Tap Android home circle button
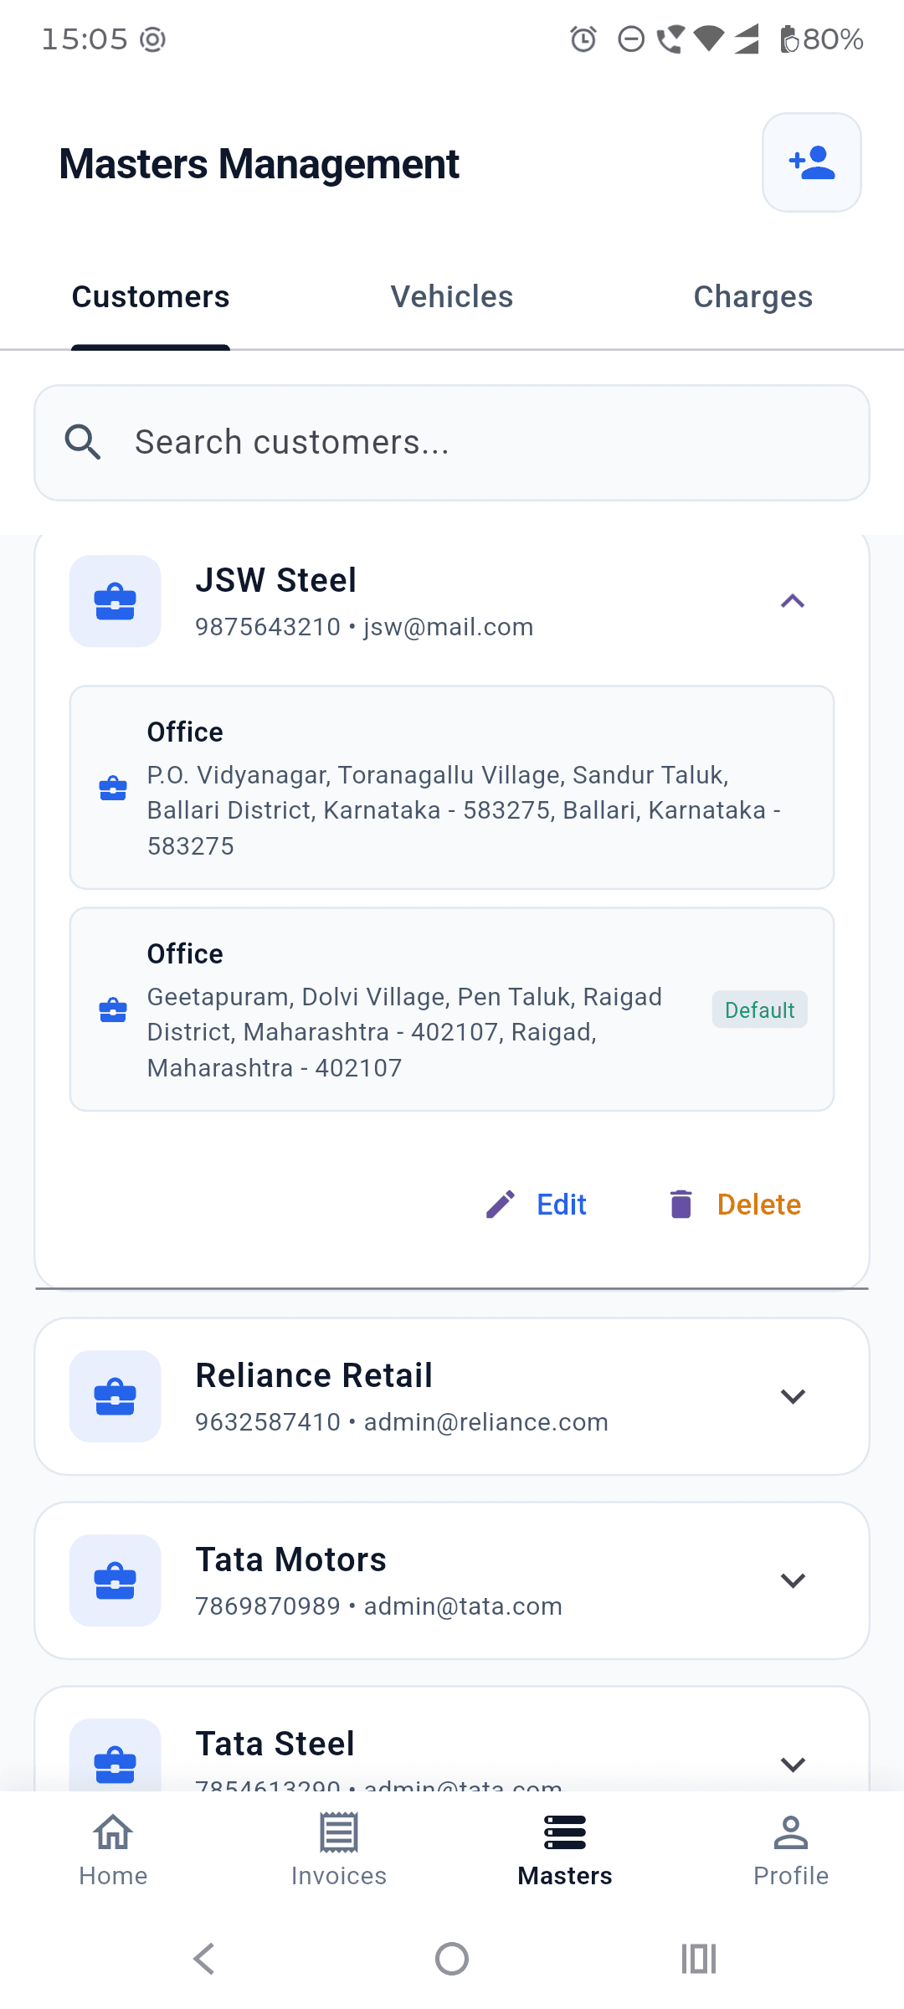904x2009 pixels. pyautogui.click(x=452, y=1959)
